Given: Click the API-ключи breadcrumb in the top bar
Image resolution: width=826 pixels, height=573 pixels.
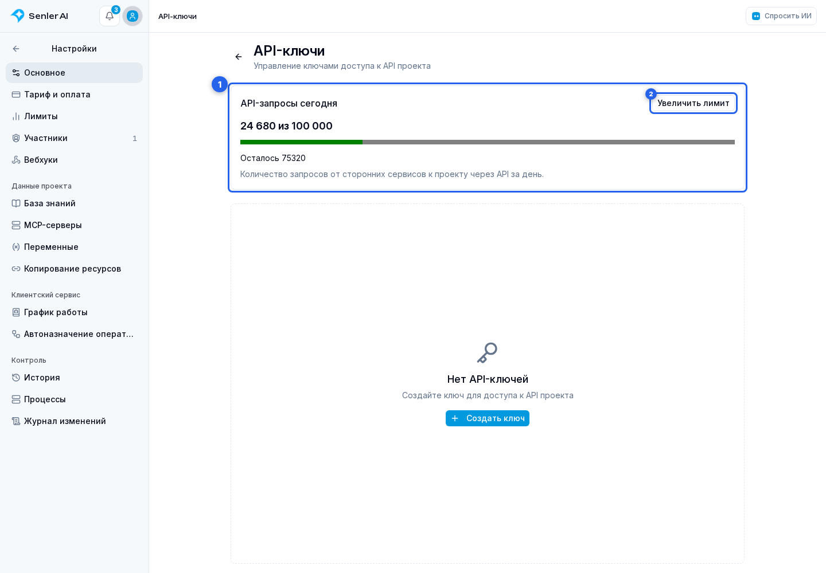Looking at the screenshot, I should pos(177,17).
